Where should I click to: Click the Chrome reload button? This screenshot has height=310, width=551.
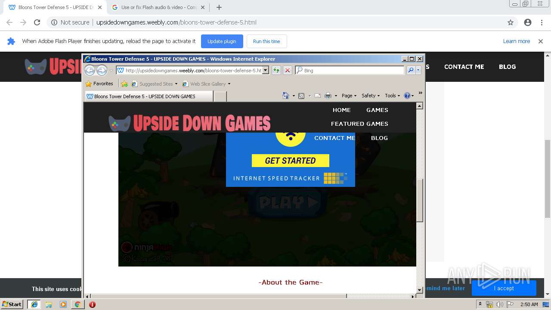point(37,22)
